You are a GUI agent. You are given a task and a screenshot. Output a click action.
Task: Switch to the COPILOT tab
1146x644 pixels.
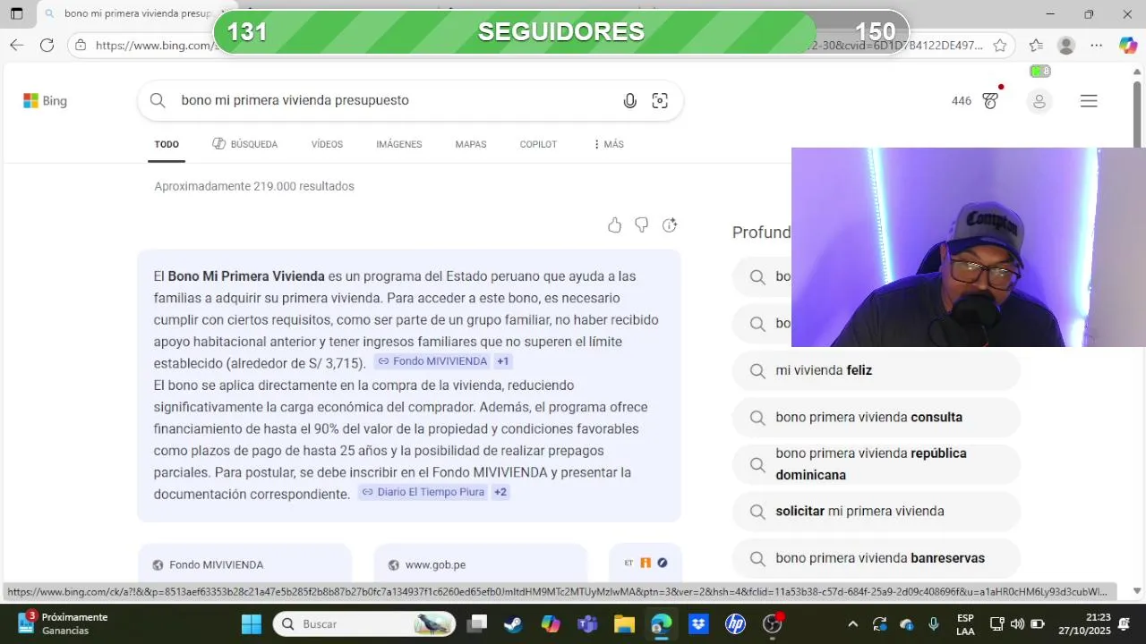[x=538, y=144]
